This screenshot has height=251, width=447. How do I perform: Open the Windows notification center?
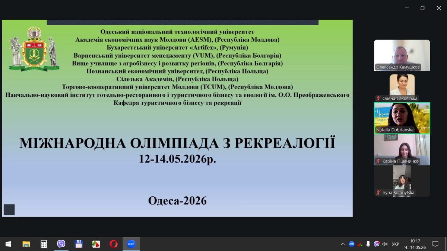point(435,244)
